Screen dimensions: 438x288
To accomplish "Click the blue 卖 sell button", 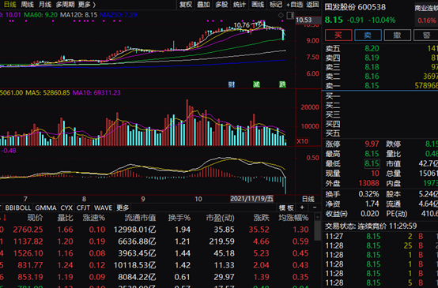I will 368,36.
